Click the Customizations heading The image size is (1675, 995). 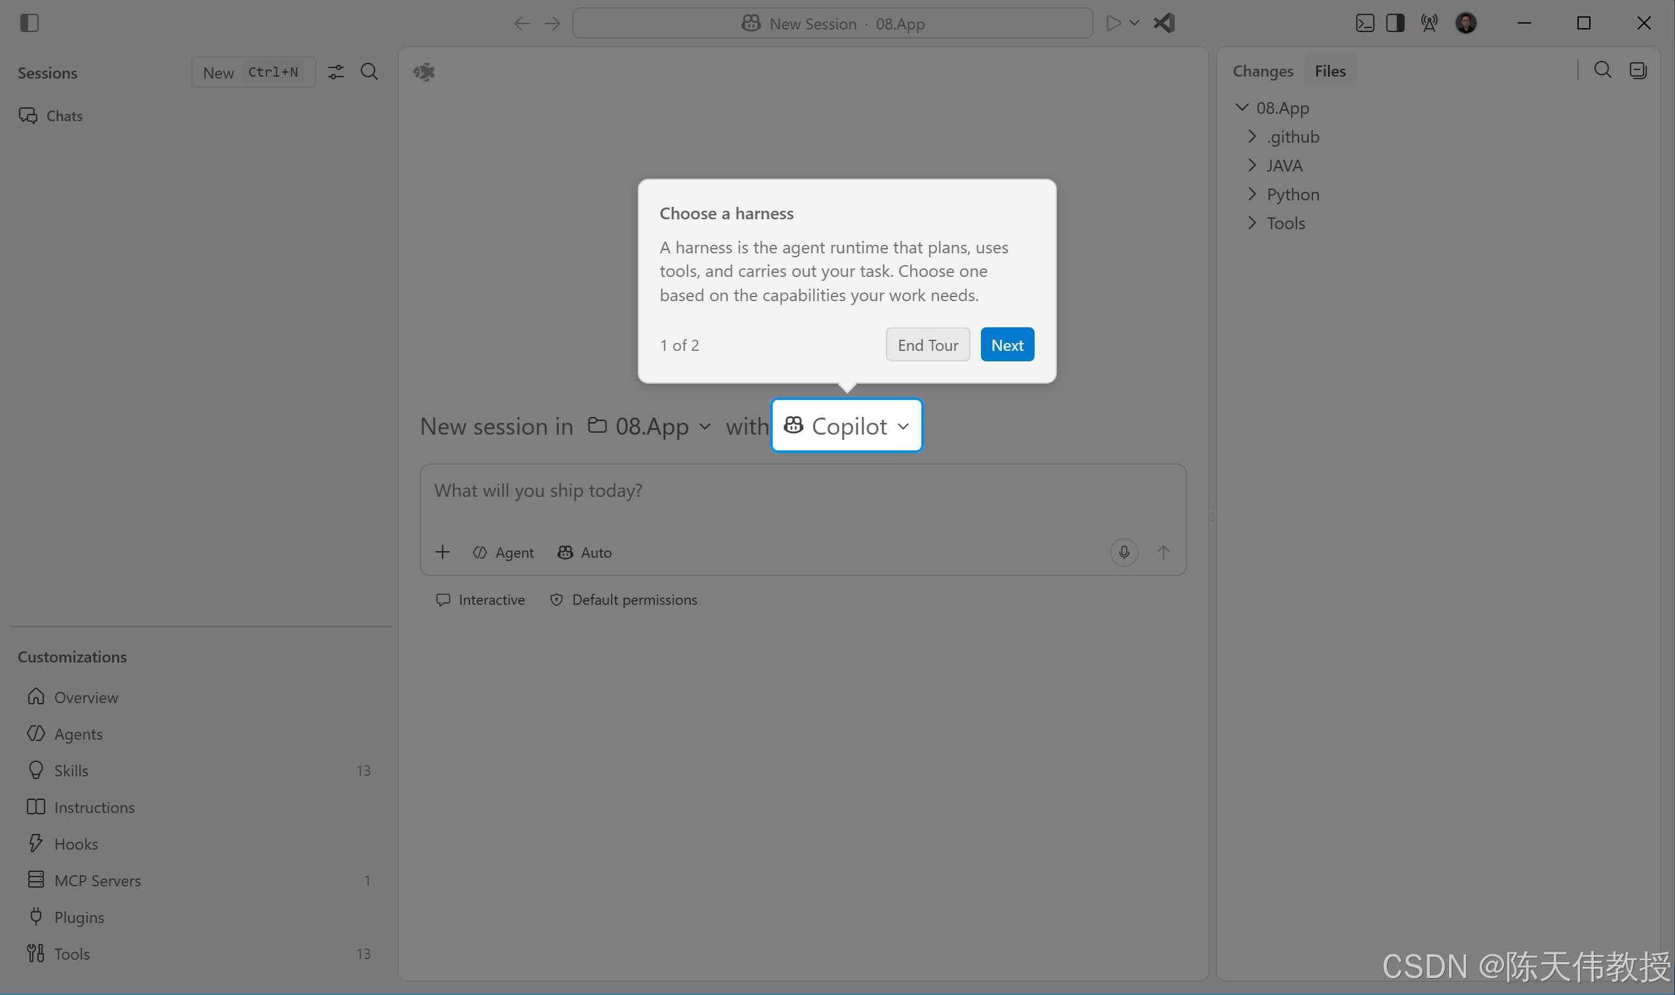tap(73, 657)
